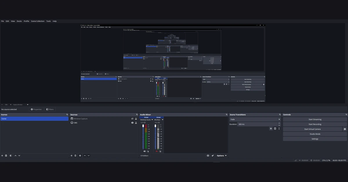Open the Desktop Audio channel dropdown
348x182 pixels.
coord(152,120)
